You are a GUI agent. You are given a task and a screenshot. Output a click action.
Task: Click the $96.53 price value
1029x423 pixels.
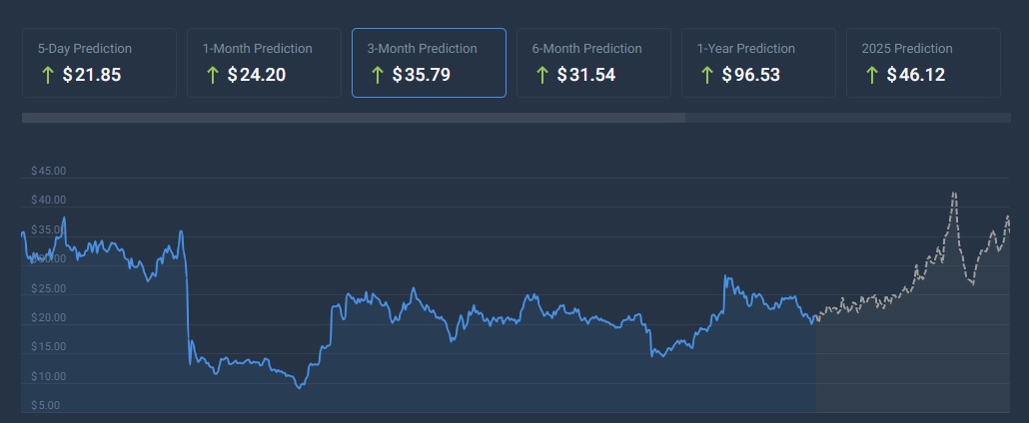click(x=750, y=75)
